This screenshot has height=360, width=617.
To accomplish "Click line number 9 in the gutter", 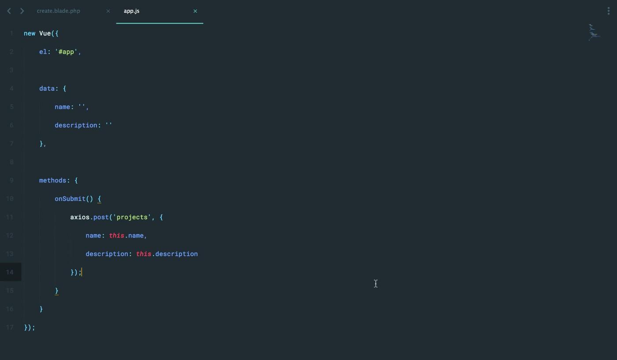I will 11,181.
